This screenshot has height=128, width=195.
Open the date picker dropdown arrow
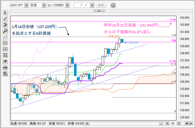(x=92, y=5)
